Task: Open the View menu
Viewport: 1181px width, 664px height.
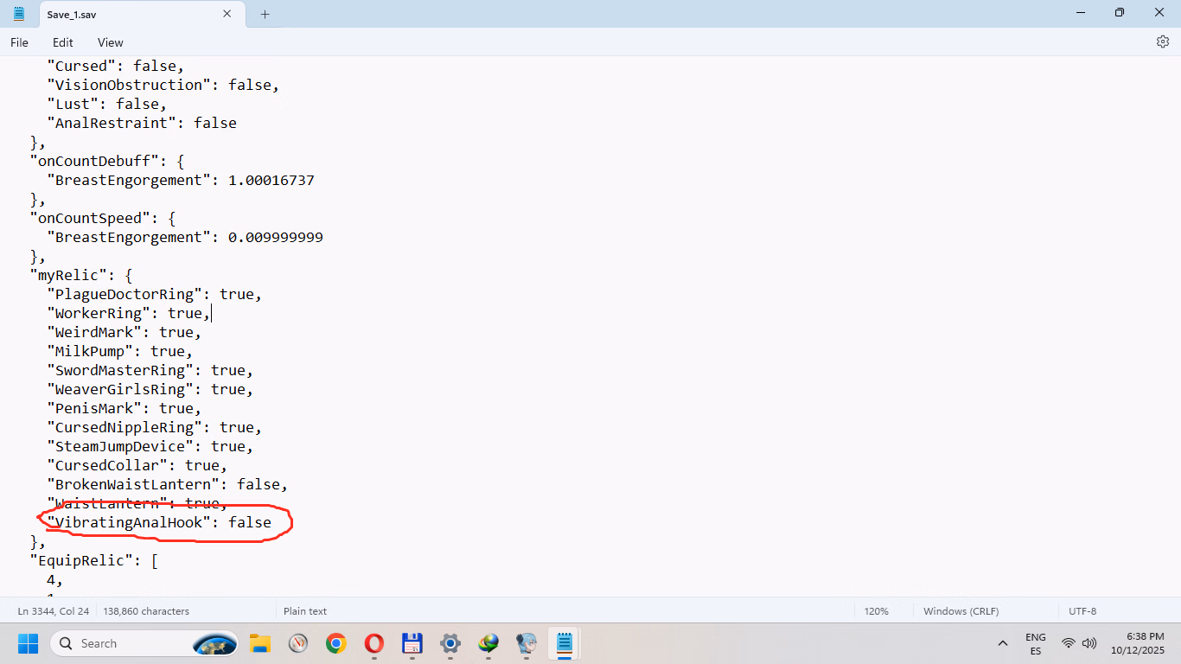Action: [x=110, y=42]
